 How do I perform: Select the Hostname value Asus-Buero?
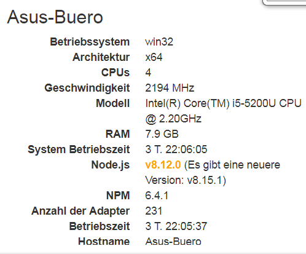pyautogui.click(x=173, y=241)
